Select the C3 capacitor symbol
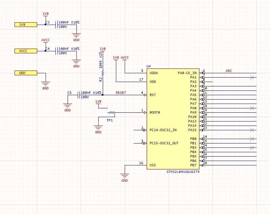The width and height of the screenshot is (270, 214). pyautogui.click(x=56, y=25)
